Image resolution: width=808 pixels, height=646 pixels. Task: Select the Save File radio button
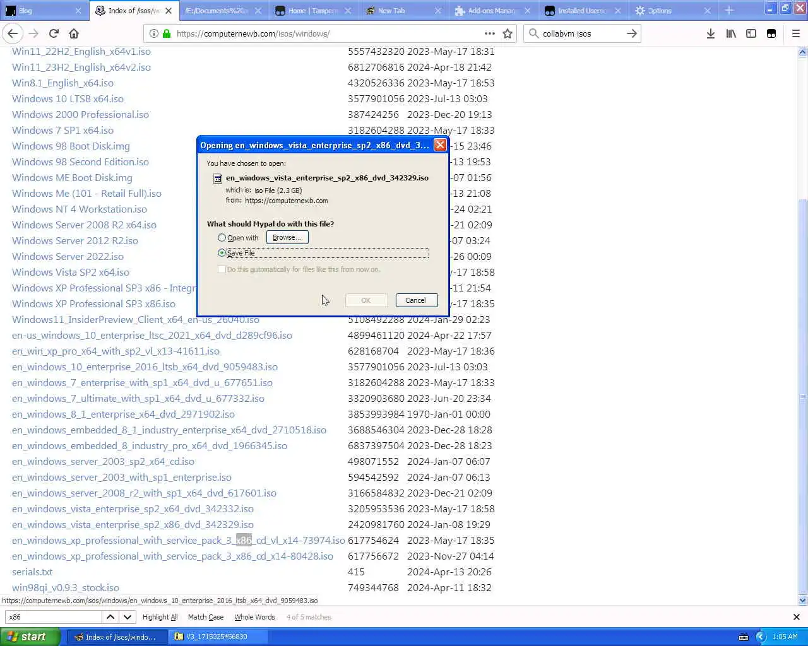[222, 253]
